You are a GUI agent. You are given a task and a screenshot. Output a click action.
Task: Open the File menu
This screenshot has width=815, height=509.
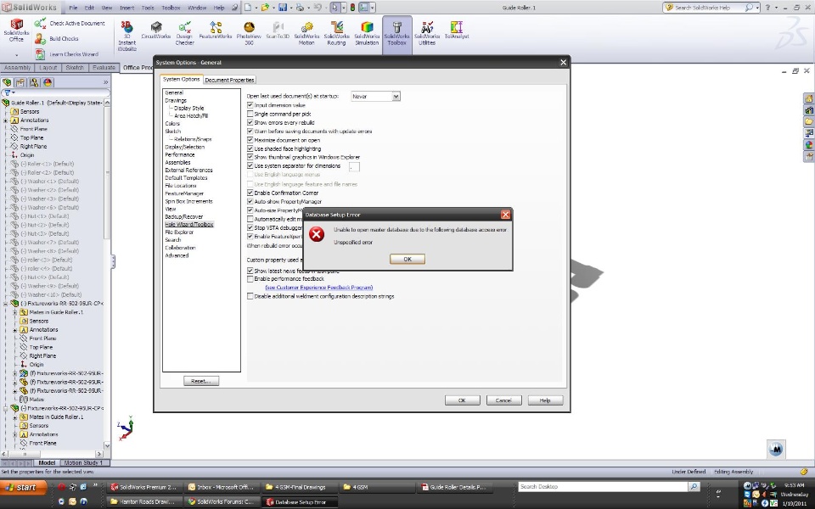pos(73,8)
